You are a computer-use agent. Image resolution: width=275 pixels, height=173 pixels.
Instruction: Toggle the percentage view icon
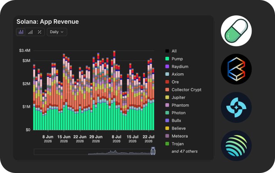(x=40, y=32)
